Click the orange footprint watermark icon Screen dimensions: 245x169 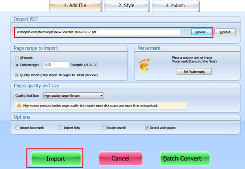(144, 65)
